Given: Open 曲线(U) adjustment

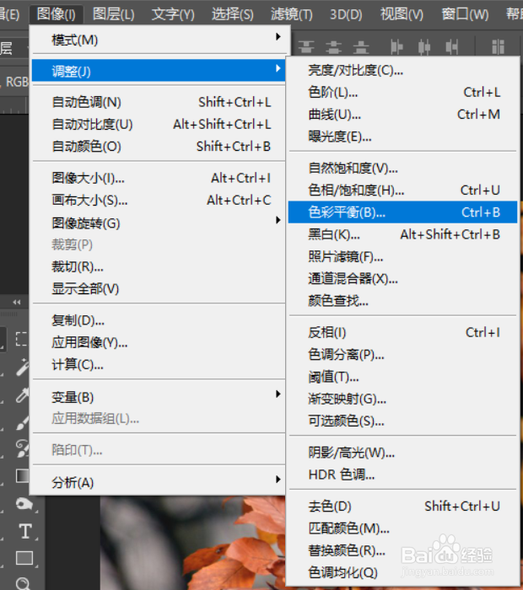Looking at the screenshot, I should pos(403,115).
